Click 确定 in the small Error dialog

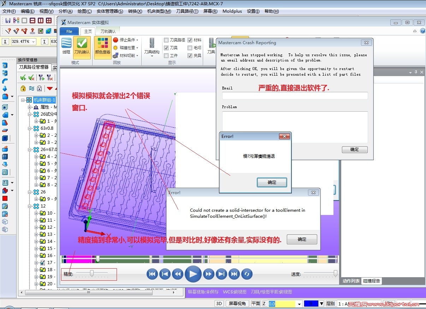coord(272,182)
